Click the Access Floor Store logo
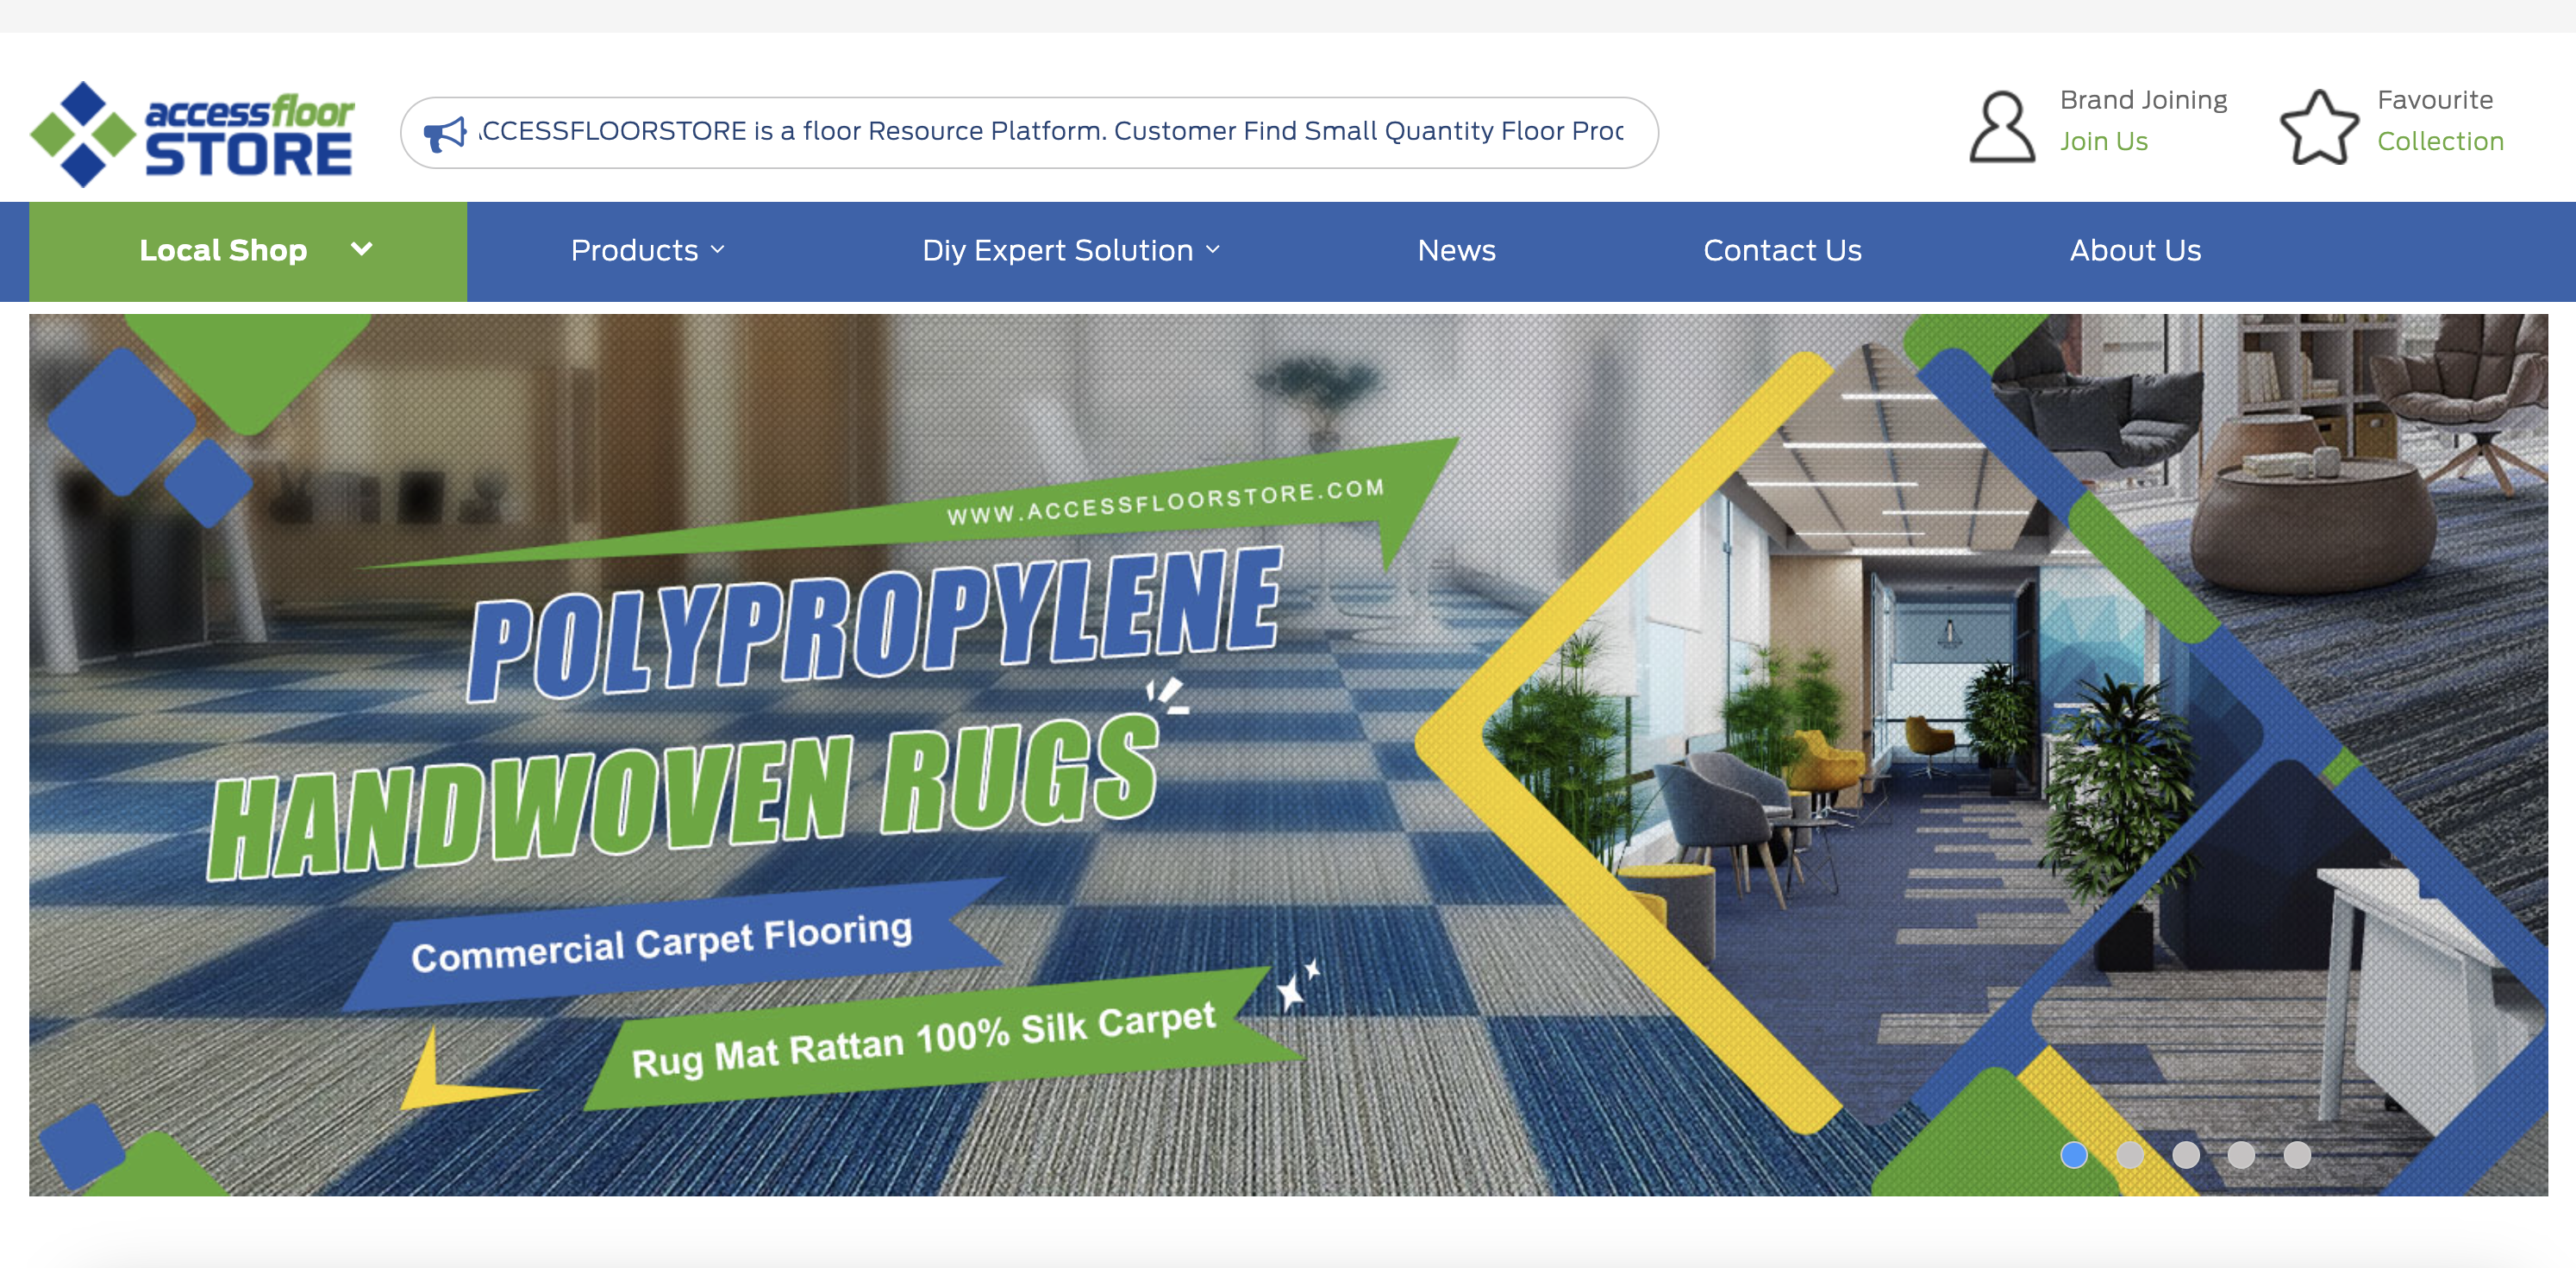 [192, 133]
